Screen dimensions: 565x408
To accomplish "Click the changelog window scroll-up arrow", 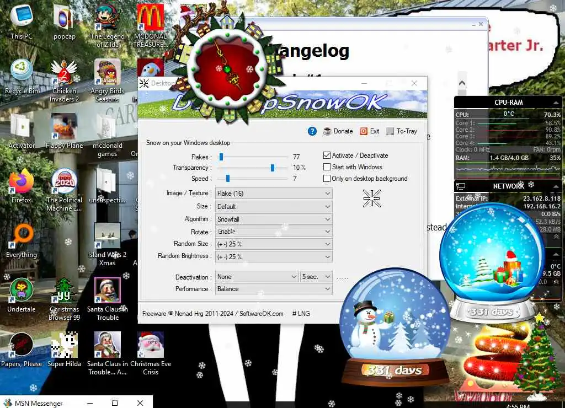I will coord(462,83).
